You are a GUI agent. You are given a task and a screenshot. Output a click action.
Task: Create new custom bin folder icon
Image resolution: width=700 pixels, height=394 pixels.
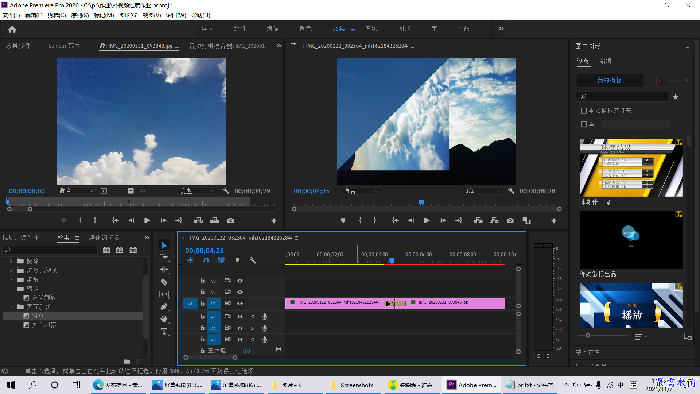(x=127, y=362)
